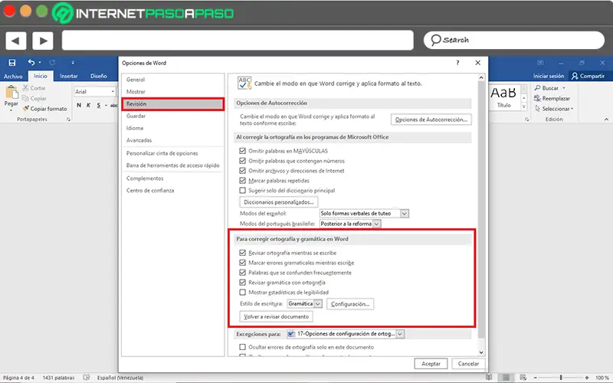
Task: Click the search magnifier icon in browser bar
Action: 436,40
